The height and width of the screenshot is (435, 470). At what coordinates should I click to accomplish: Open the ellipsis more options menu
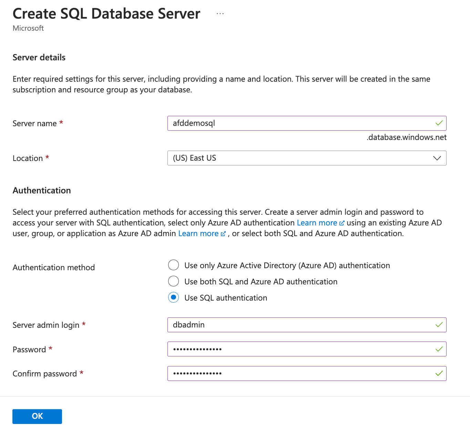(x=220, y=14)
